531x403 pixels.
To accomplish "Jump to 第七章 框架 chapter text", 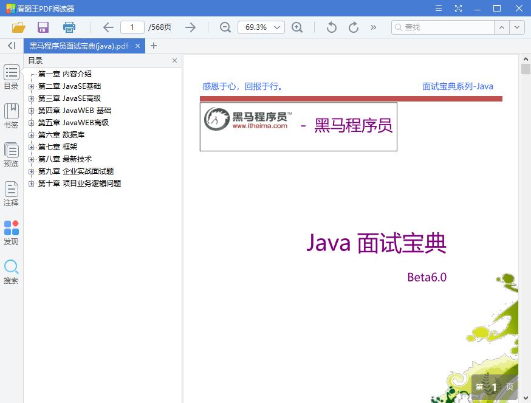I will pos(58,147).
